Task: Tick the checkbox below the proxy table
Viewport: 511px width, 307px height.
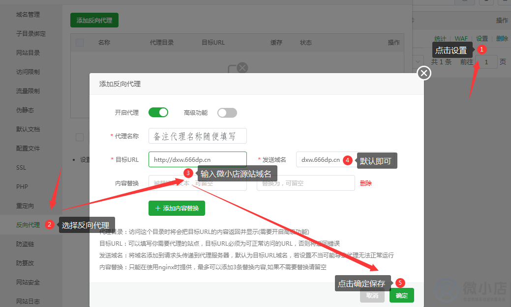Action: [x=80, y=137]
